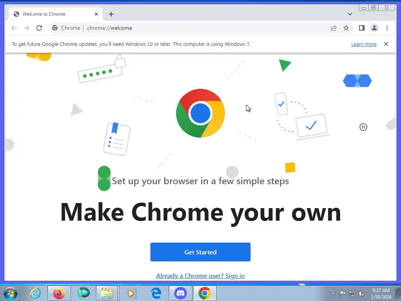Dismiss the Windows 7 update infobar
Screen dimensions: 401x301
coord(386,44)
